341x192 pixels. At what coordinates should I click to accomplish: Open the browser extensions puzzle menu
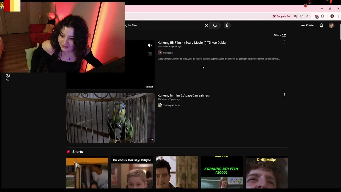pos(323,16)
